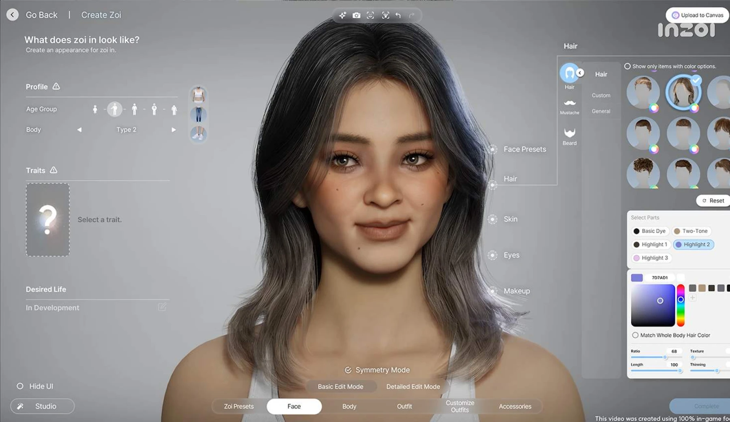Viewport: 730px width, 422px height.
Task: Click left arrow to change Body type
Action: (x=79, y=130)
